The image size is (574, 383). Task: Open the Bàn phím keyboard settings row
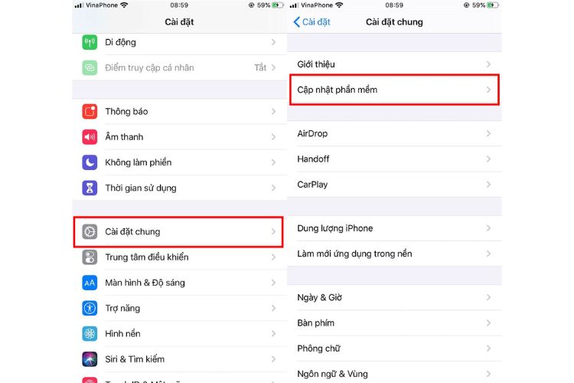pyautogui.click(x=394, y=323)
